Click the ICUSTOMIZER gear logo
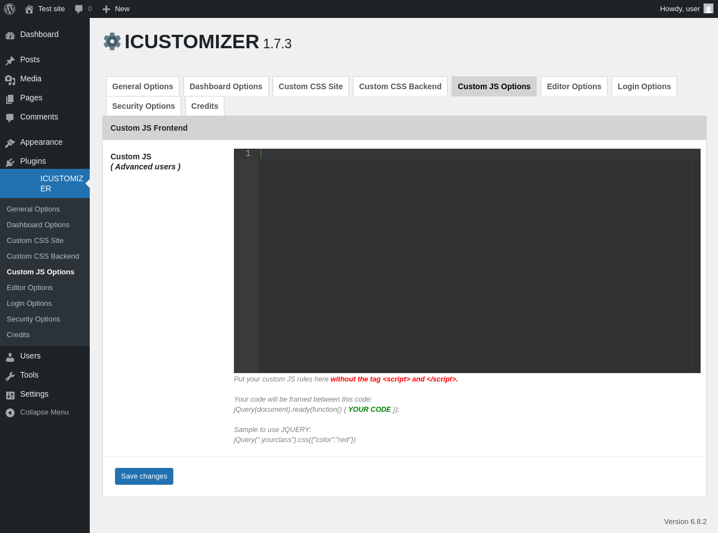718x533 pixels. click(112, 42)
